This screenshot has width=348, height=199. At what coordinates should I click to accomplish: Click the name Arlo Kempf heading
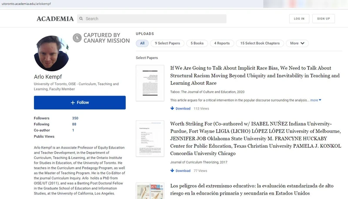[48, 77]
